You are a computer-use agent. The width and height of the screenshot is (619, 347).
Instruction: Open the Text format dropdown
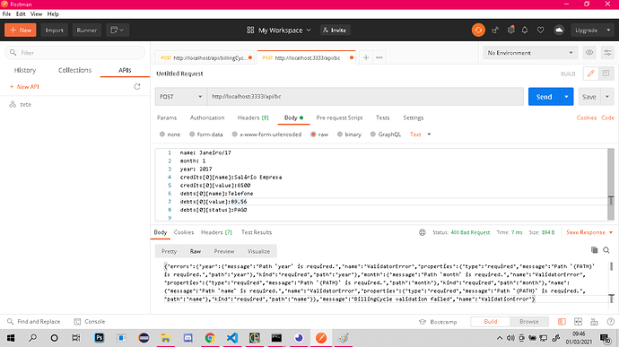point(420,134)
